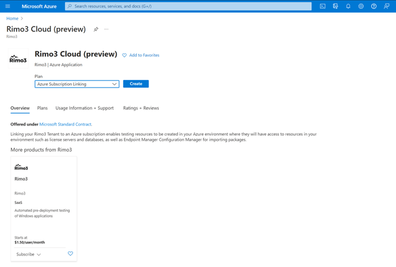Screen dimensions: 396x267
Task: Click the 'More products from Rimo3' heading
Action: (41, 150)
